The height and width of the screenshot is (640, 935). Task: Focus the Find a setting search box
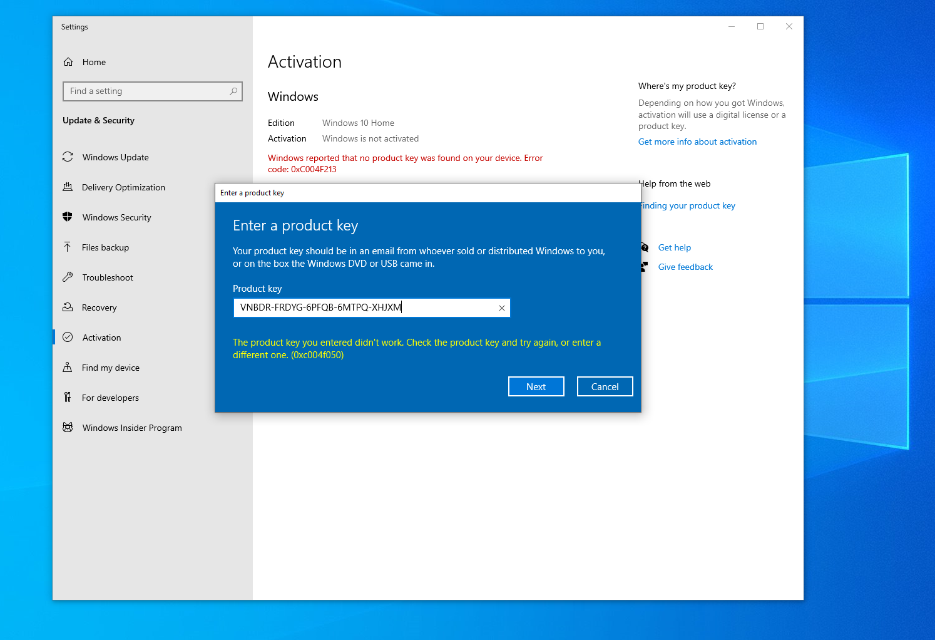coord(153,91)
